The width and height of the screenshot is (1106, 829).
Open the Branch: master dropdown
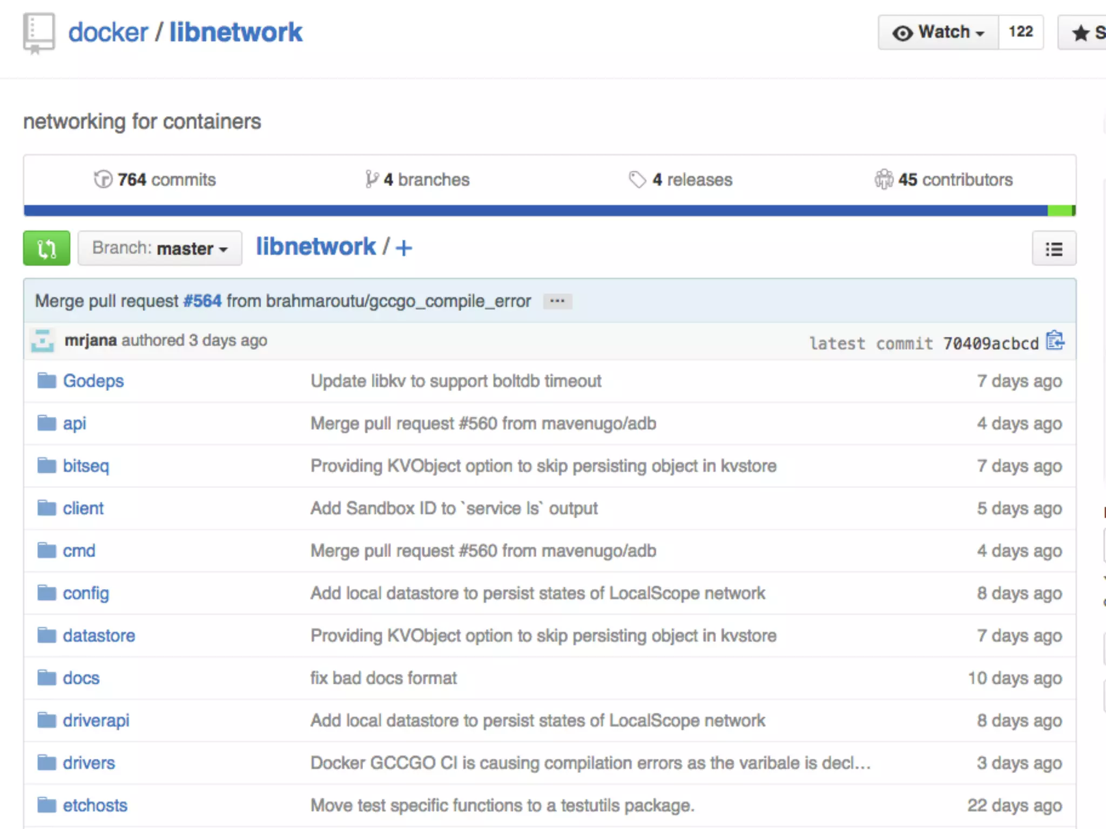click(x=160, y=248)
